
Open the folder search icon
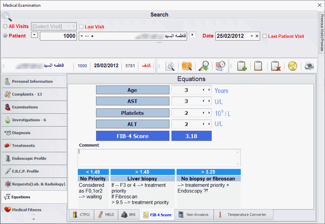[x=186, y=66]
